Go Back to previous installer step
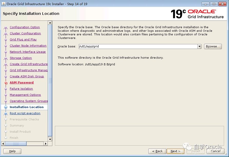This screenshot has height=157, width=229. pos(157,151)
